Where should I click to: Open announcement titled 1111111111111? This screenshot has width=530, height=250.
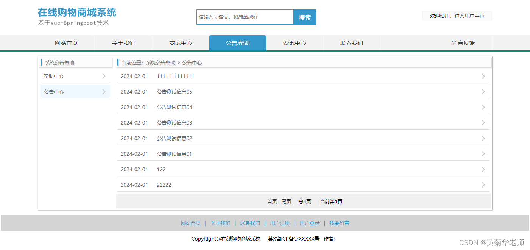tap(176, 76)
